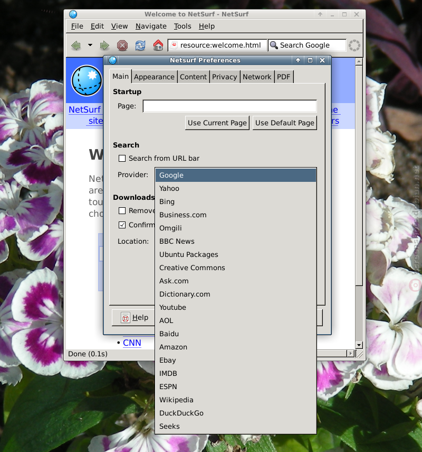Toggle Search from URL bar checkbox
422x452 pixels.
point(122,158)
